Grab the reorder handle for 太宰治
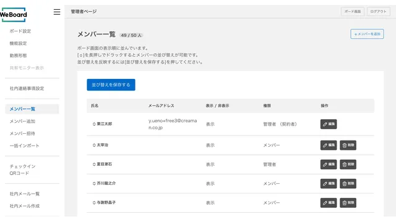396x222 pixels. click(x=94, y=146)
